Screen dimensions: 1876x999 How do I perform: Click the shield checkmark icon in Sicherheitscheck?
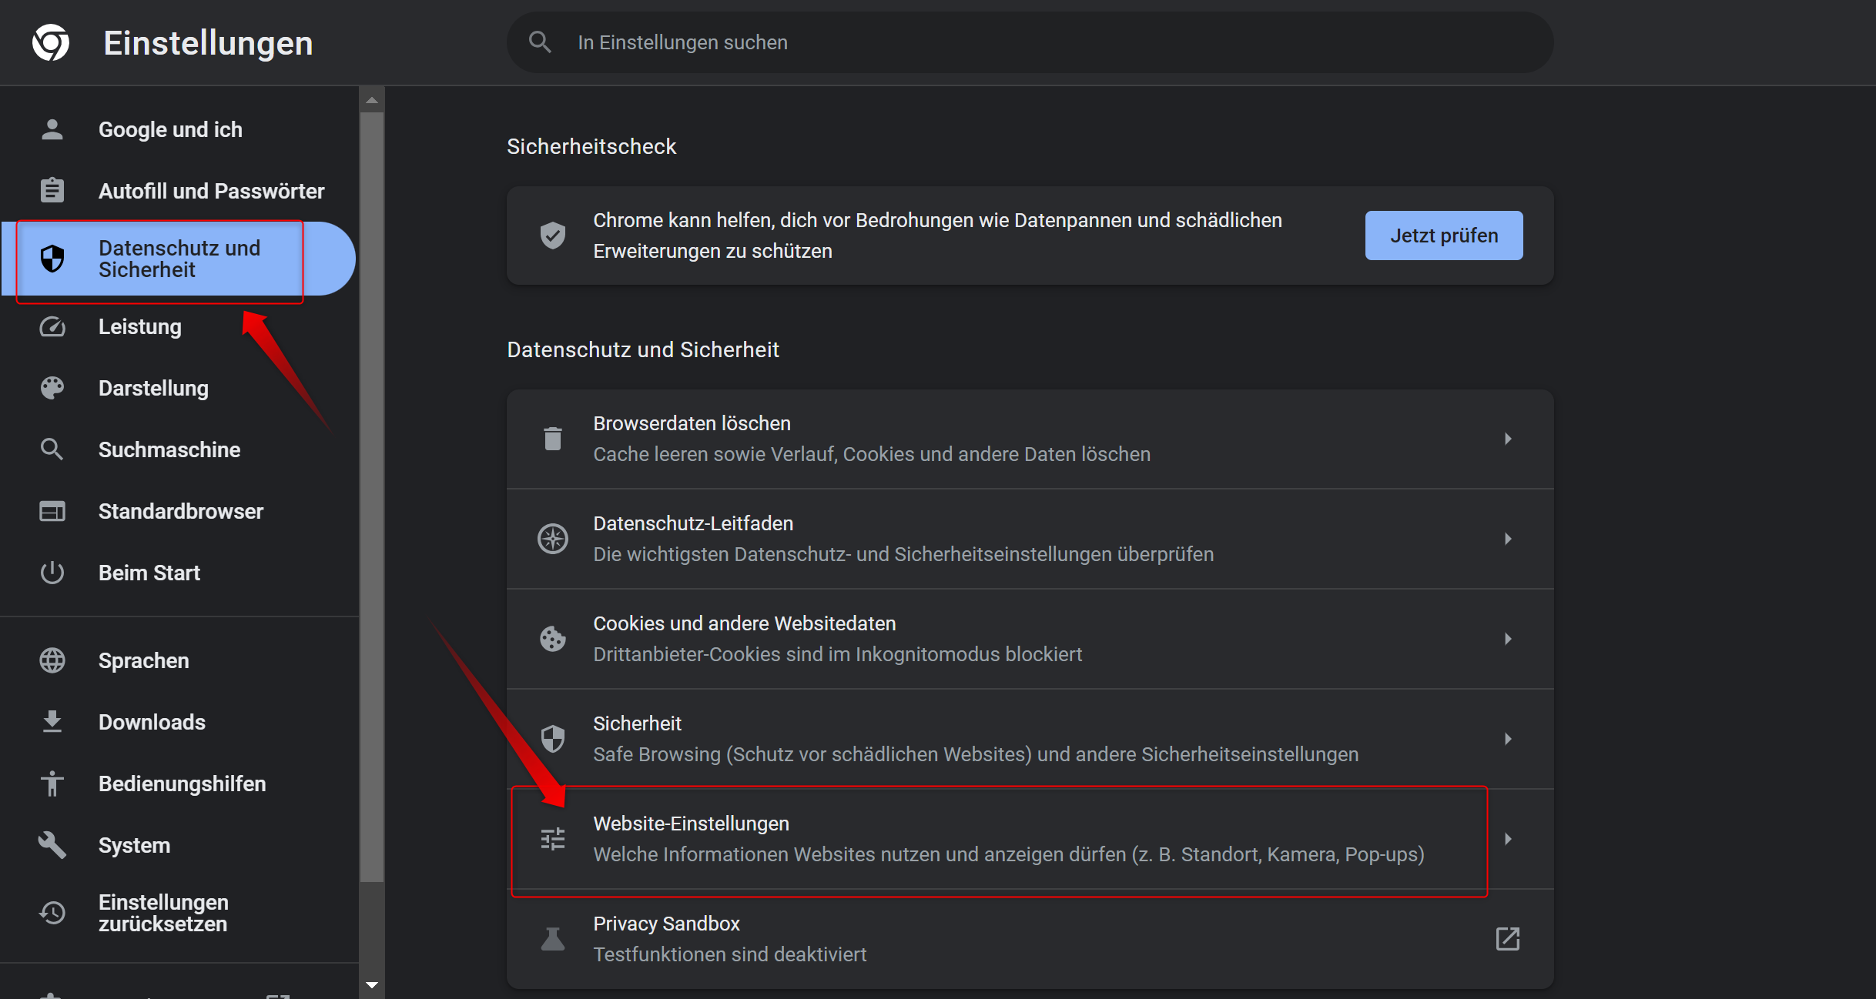(x=552, y=236)
